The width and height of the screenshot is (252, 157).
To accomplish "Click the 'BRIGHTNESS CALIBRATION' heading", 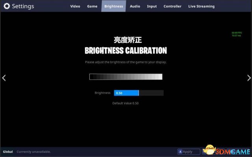I will (126, 51).
